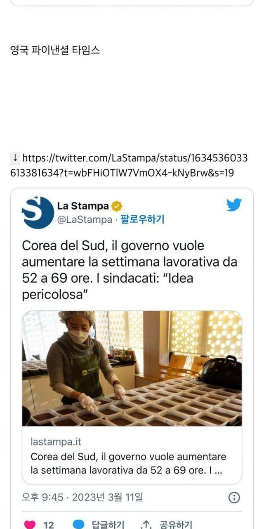Open La Stampa's profile avatar

point(38,213)
